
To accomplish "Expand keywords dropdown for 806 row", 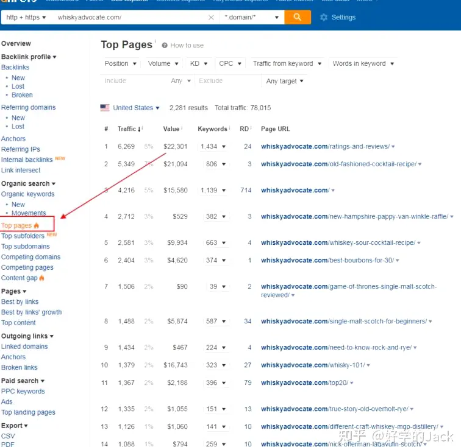I will 224,164.
